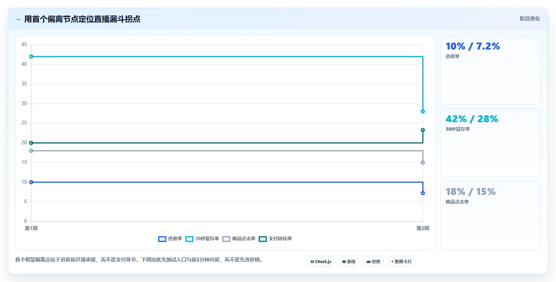Viewport: 556px width, 282px height.
Task: Select the 进度 chip
Action: (373, 261)
